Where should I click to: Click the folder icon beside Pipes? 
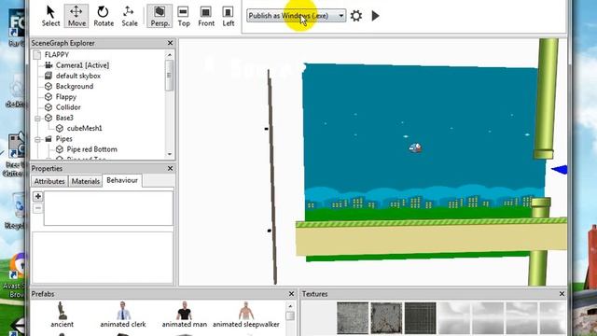pyautogui.click(x=49, y=139)
